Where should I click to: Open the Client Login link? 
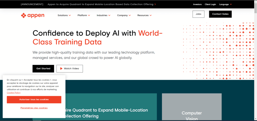pyautogui.click(x=210, y=4)
